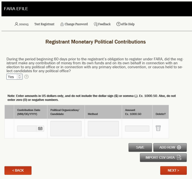Click the Amount input field
Image resolution: width=192 pixels, height=179 pixels.
tap(137, 128)
